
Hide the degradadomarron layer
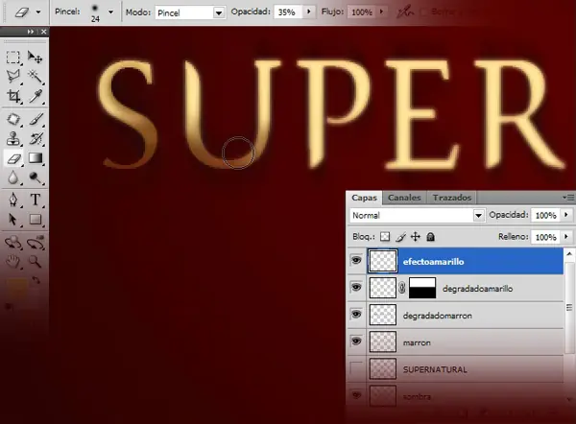(x=356, y=315)
